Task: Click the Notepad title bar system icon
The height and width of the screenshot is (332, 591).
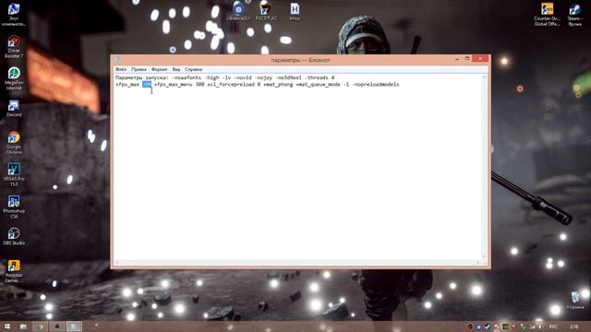Action: click(117, 59)
